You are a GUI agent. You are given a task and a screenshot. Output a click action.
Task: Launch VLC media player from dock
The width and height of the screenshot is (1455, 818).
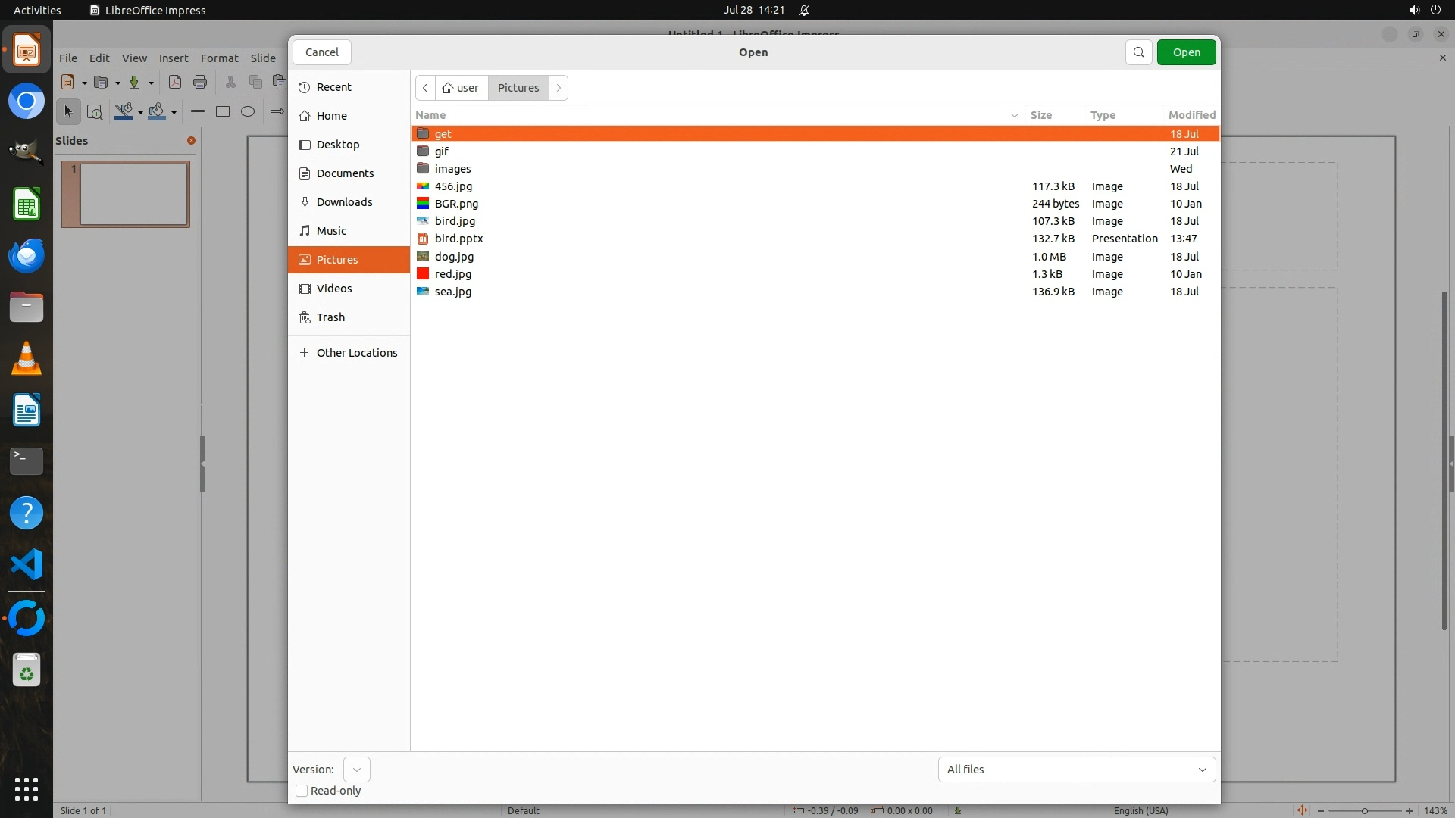coord(27,358)
